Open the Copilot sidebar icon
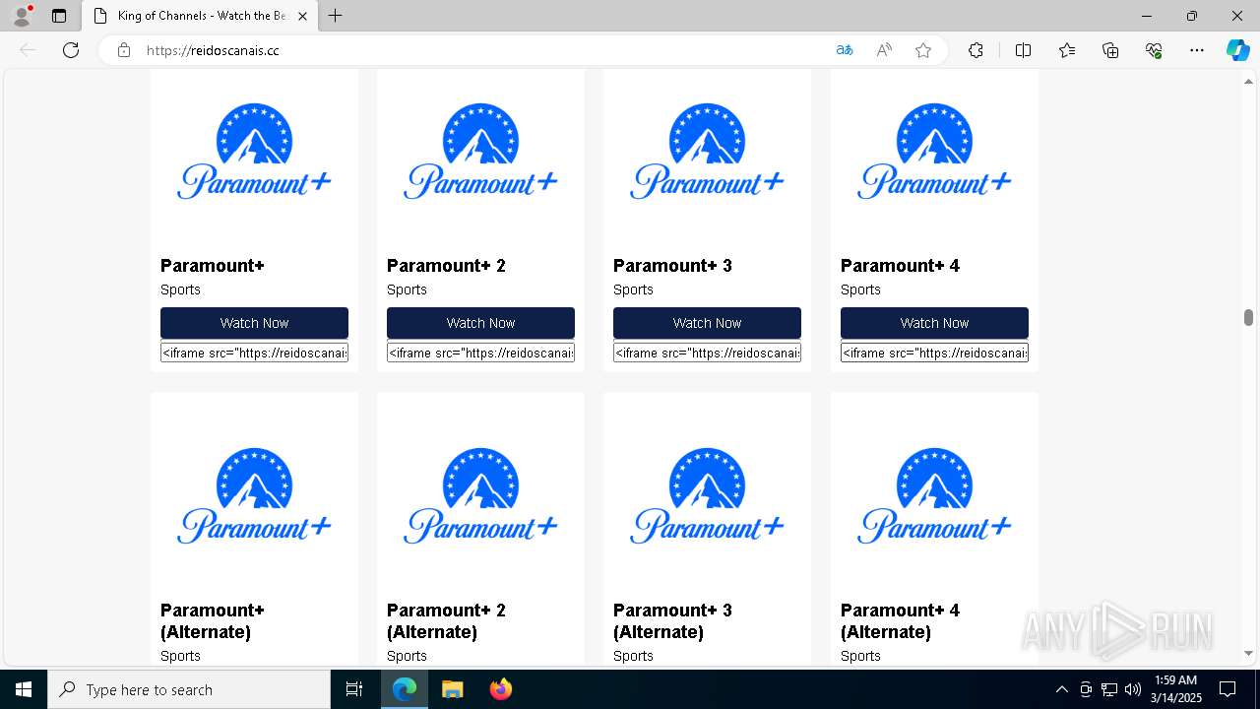Viewport: 1260px width, 709px height. point(1237,50)
